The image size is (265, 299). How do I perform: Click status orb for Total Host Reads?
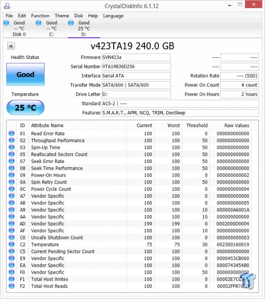coord(12,286)
